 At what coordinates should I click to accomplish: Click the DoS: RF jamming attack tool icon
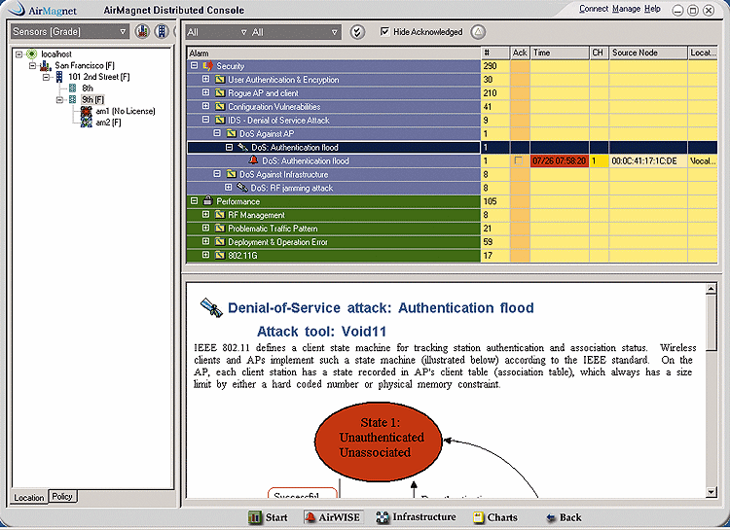(x=242, y=188)
